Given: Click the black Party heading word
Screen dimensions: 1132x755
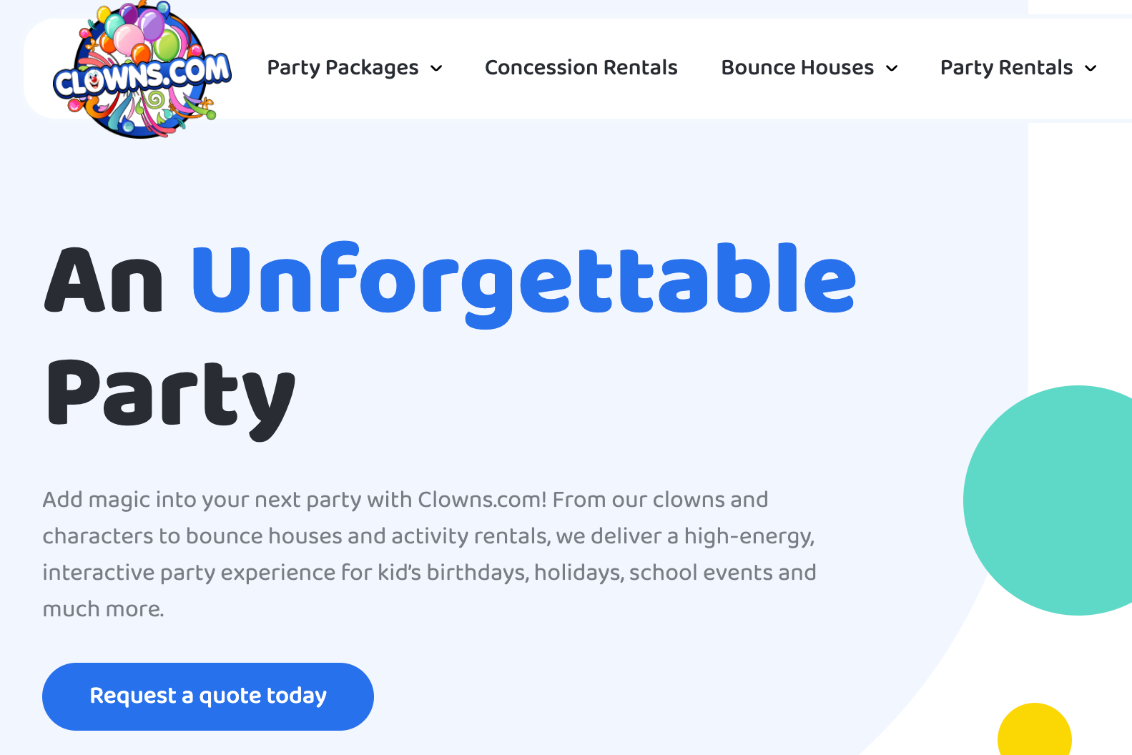Looking at the screenshot, I should [x=171, y=398].
